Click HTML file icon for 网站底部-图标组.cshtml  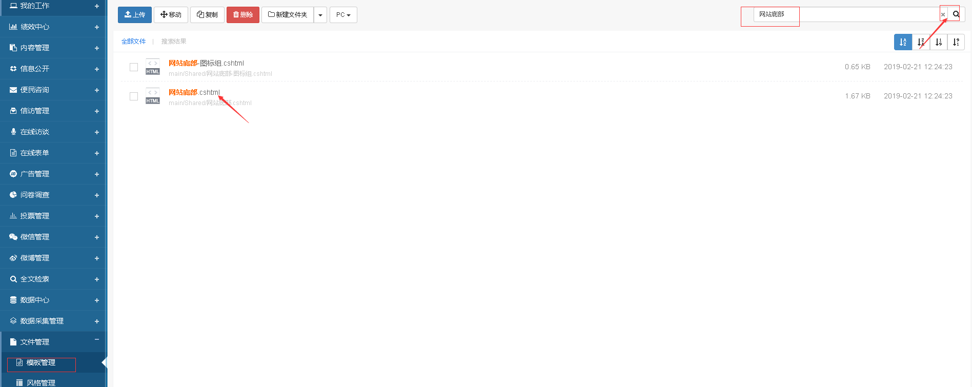point(153,67)
